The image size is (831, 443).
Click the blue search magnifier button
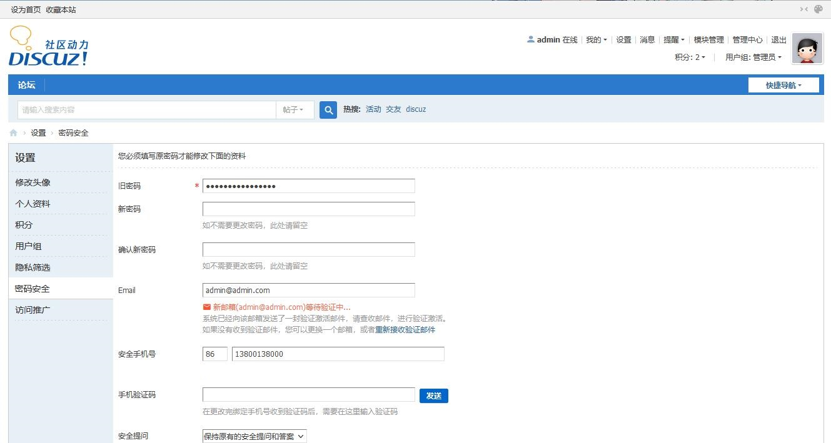point(328,110)
